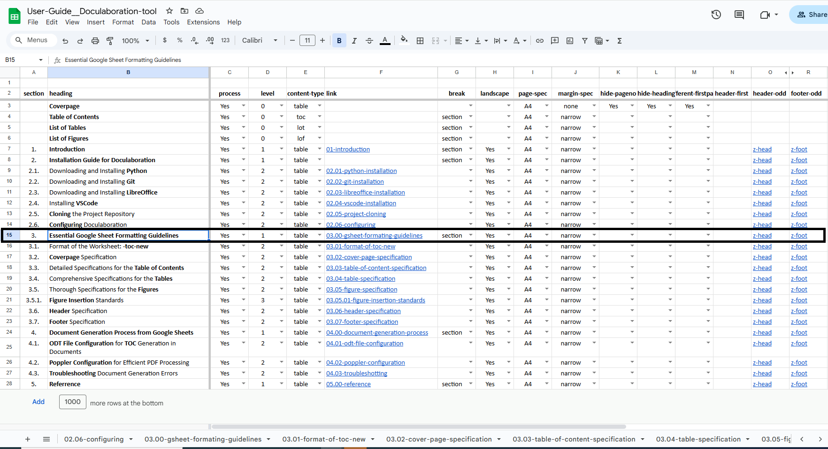The image size is (828, 449).
Task: Click the Share button
Action: pos(810,15)
